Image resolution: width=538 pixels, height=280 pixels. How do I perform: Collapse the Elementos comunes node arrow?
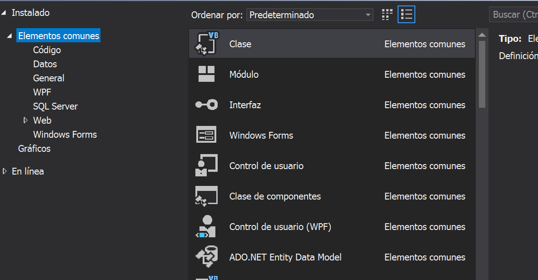pos(10,36)
